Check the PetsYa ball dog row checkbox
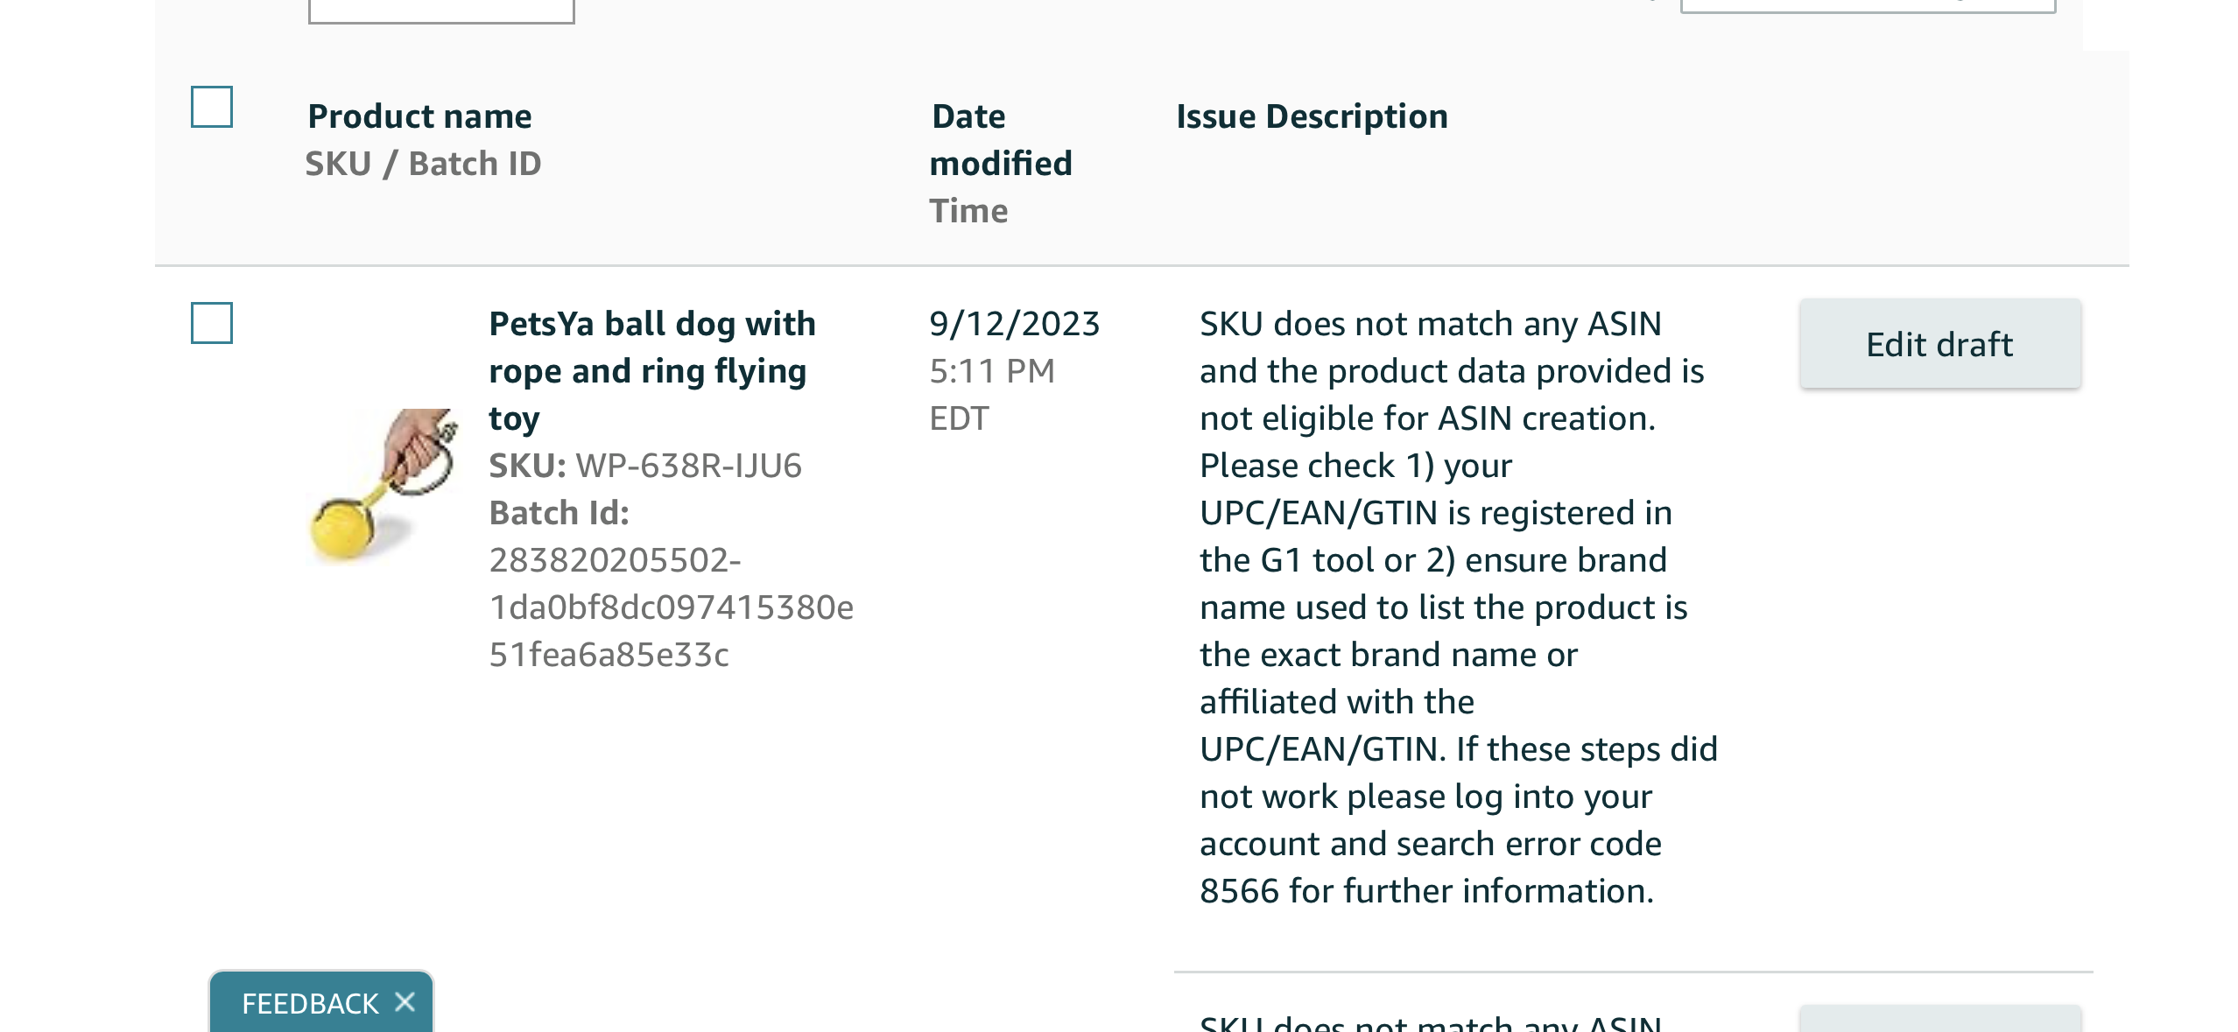The height and width of the screenshot is (1032, 2238). pyautogui.click(x=212, y=323)
